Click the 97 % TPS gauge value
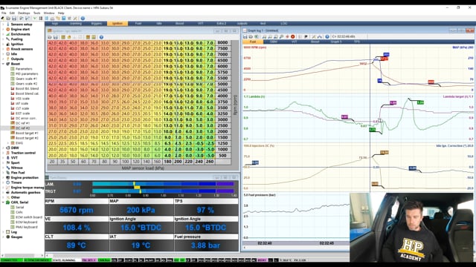The image size is (476, 267). [x=205, y=210]
